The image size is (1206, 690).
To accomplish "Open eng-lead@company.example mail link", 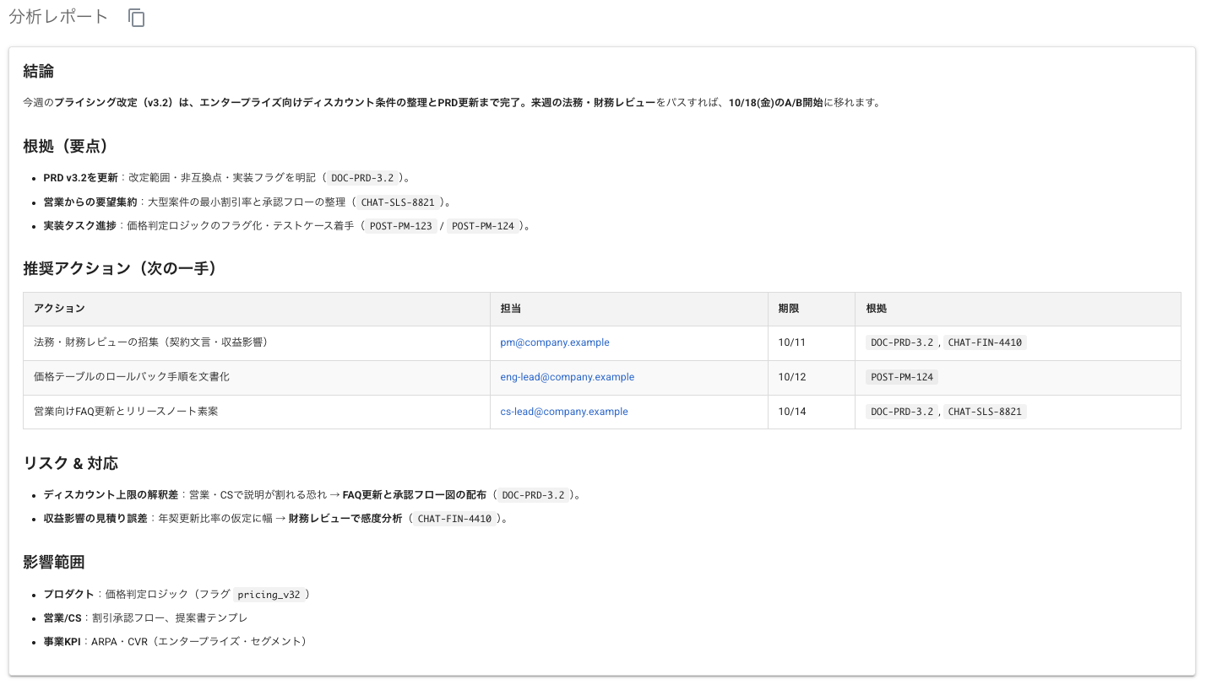I will 567,376.
